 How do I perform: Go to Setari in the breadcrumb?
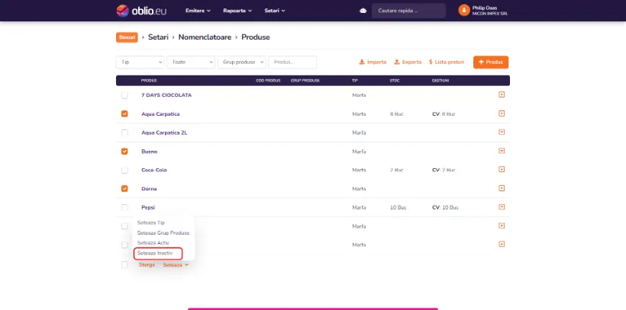pyautogui.click(x=158, y=37)
